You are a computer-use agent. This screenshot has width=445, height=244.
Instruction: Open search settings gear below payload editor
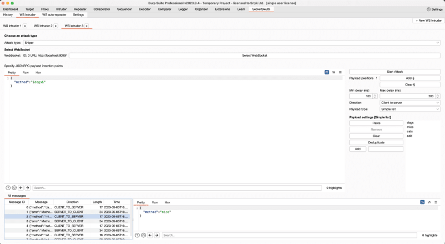14,188
